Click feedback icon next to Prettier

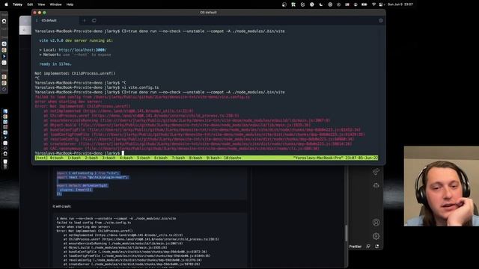coord(368,247)
